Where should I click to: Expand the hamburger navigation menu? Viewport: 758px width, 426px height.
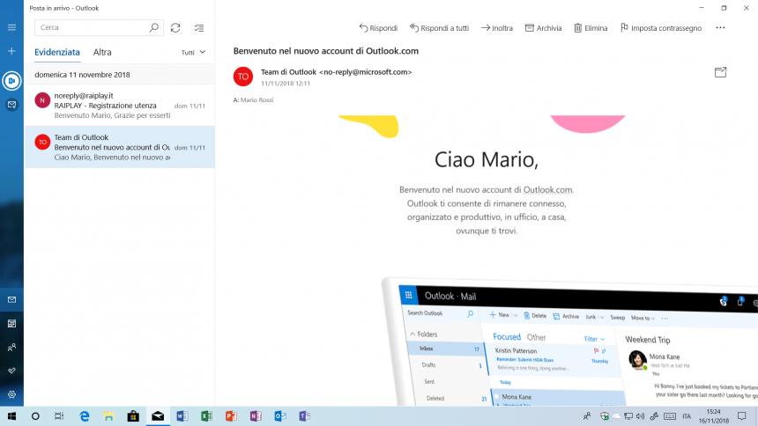tap(11, 27)
